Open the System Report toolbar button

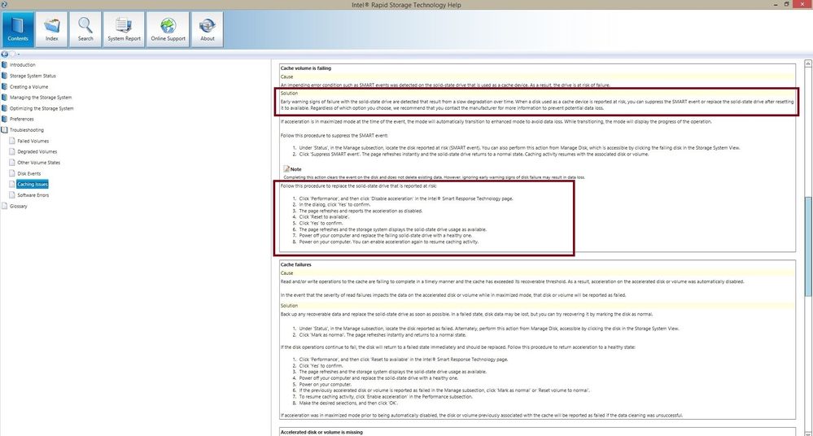tap(124, 29)
